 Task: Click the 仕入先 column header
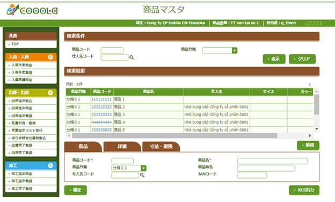click(217, 92)
